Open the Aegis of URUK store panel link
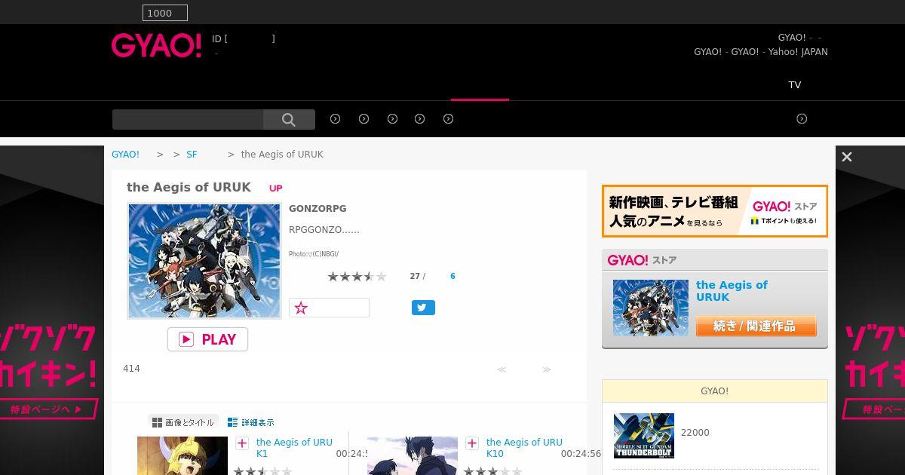 732,291
